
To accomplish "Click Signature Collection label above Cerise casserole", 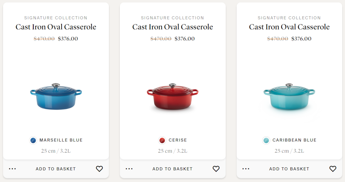I will coord(172,18).
